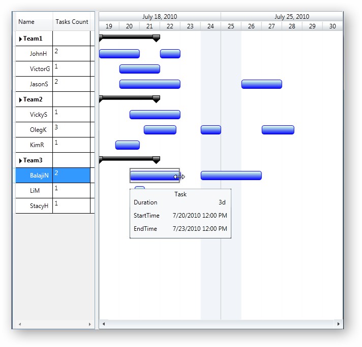
Task: Select VictorG's blue task bar
Action: [x=139, y=69]
